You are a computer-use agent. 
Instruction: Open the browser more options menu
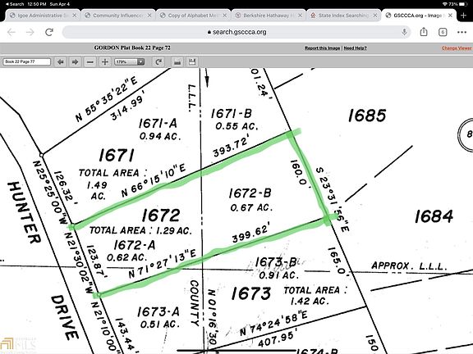click(462, 32)
